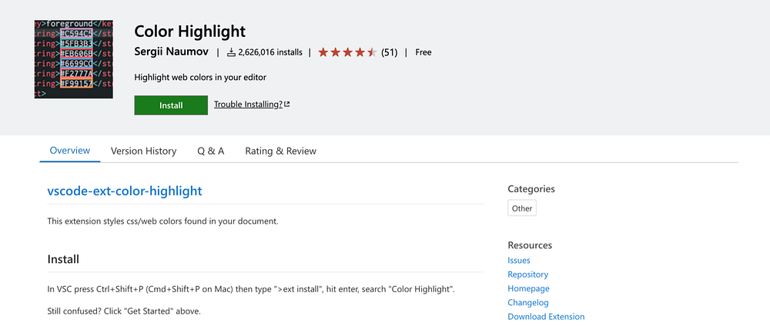770x326 pixels.
Task: Select the Other category tag
Action: (522, 208)
